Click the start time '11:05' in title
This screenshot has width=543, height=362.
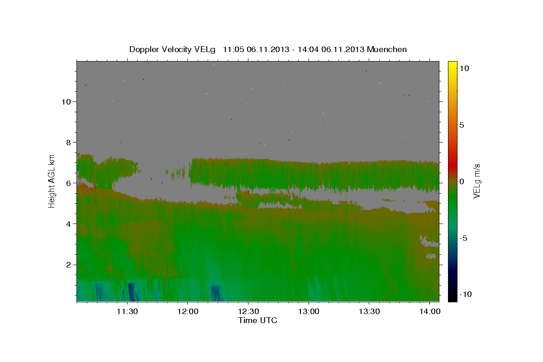pyautogui.click(x=234, y=49)
